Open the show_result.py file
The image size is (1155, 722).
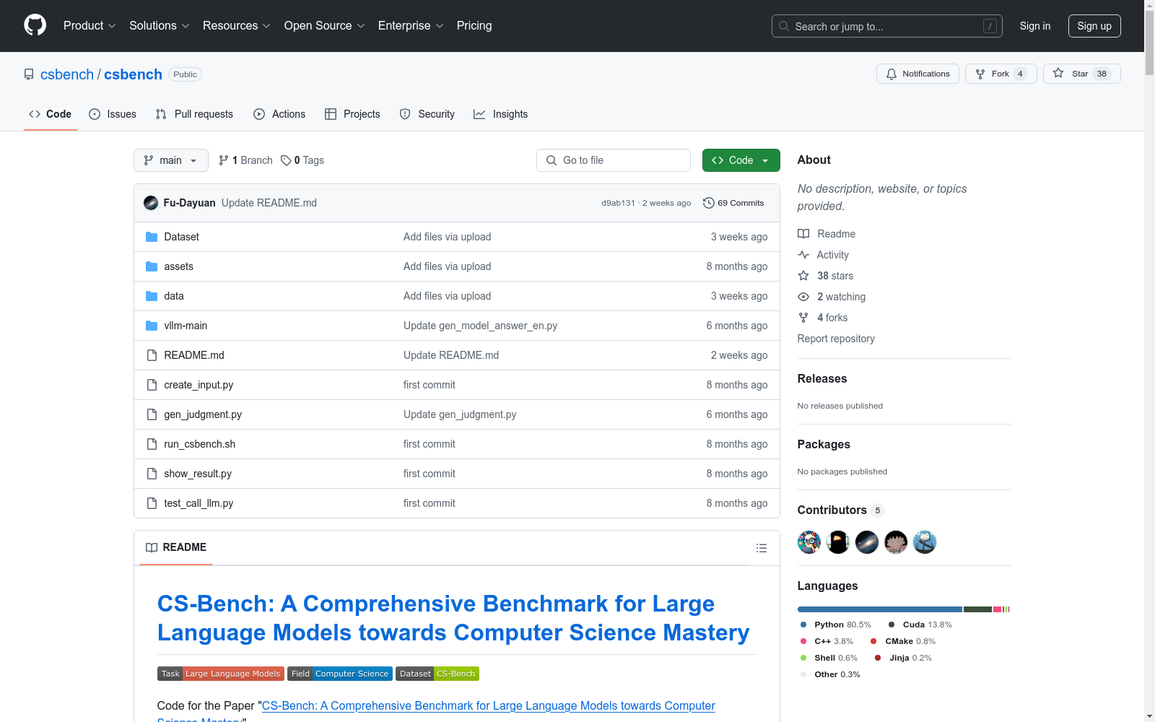click(x=198, y=474)
